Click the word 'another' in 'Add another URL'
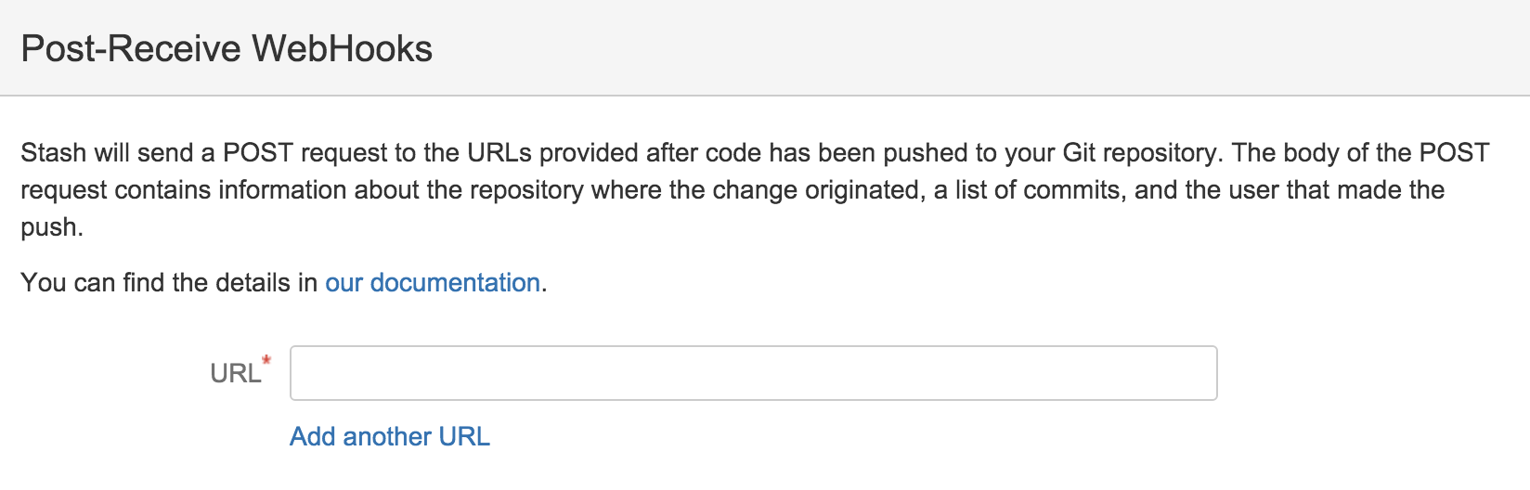This screenshot has width=1530, height=490. (x=387, y=436)
